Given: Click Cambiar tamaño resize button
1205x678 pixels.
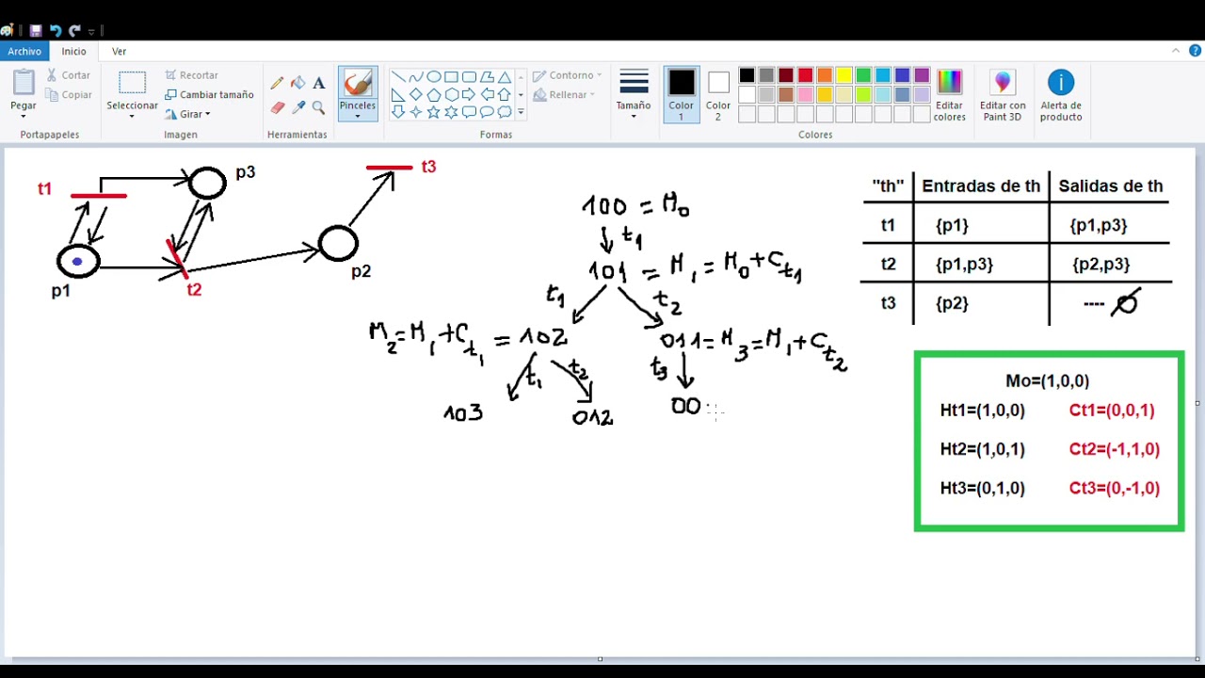Looking at the screenshot, I should click(x=209, y=95).
